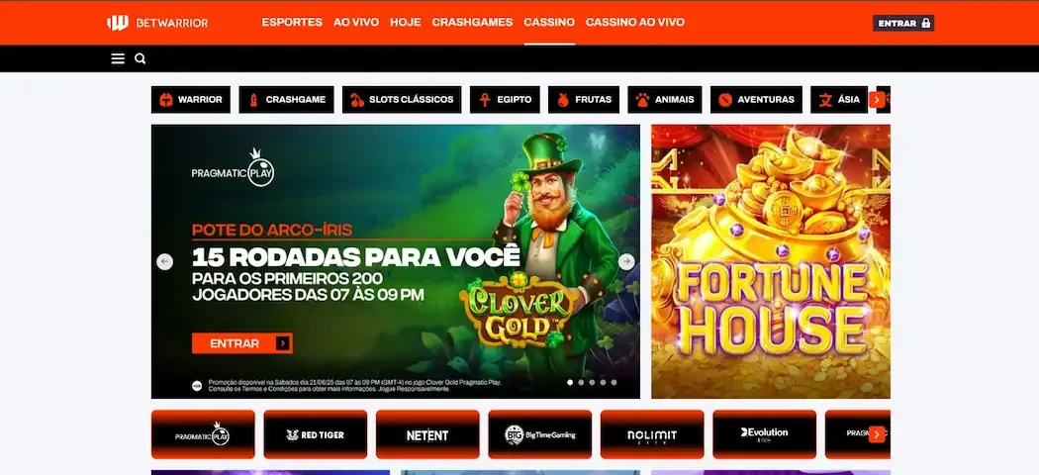Switch to the Esportes tab
This screenshot has width=1039, height=475.
click(292, 23)
